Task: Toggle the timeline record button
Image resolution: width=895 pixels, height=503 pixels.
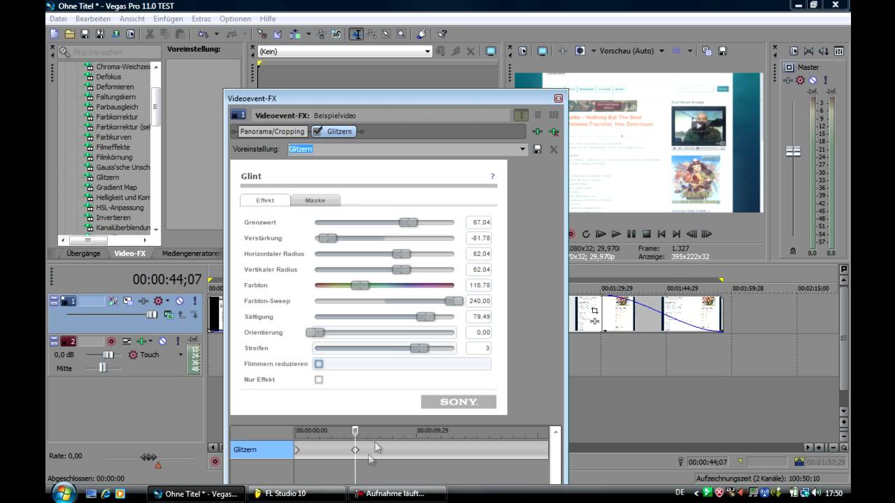Action: [215, 462]
